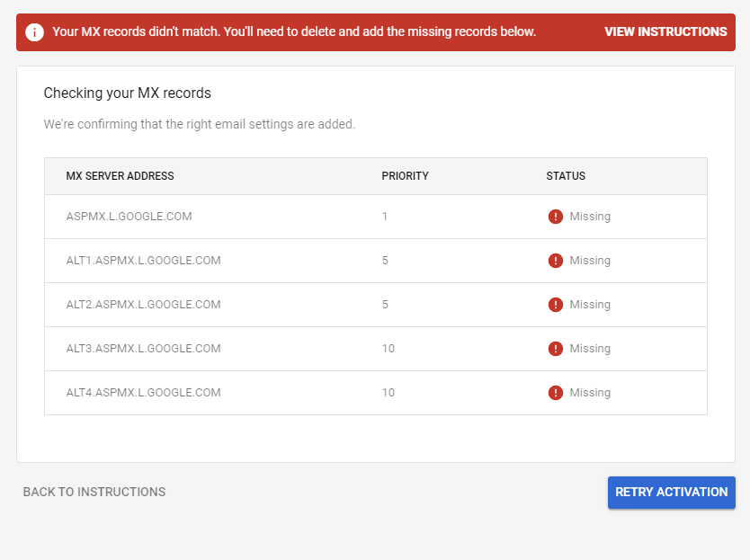Click the info icon in red banner
750x560 pixels.
coord(35,32)
